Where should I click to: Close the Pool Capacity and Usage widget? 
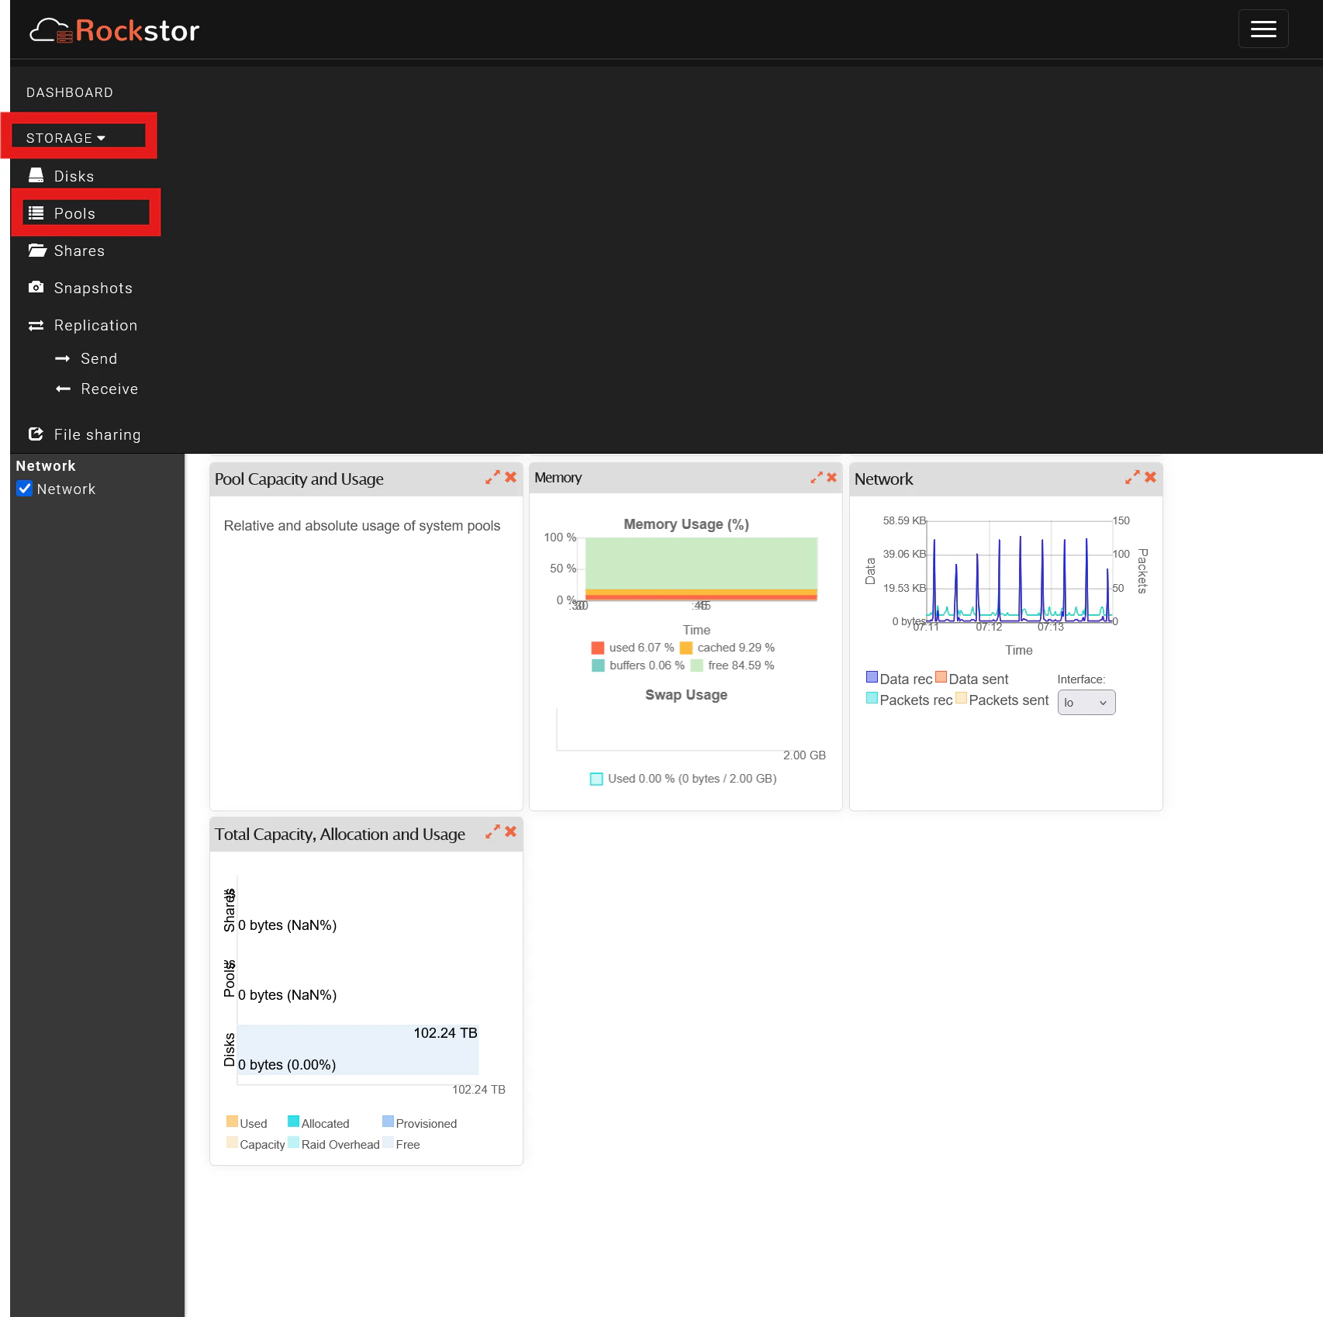pyautogui.click(x=510, y=478)
